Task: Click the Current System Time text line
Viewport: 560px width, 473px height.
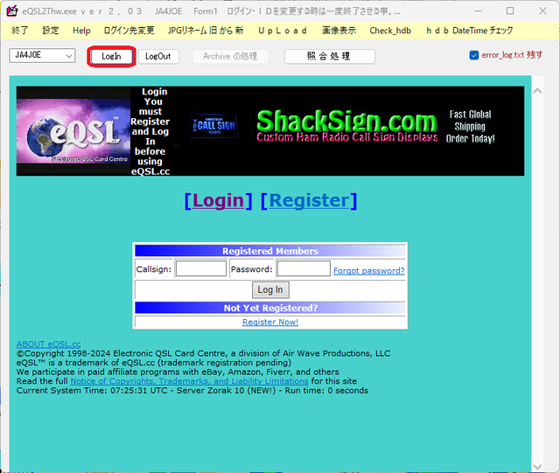Action: [x=192, y=391]
